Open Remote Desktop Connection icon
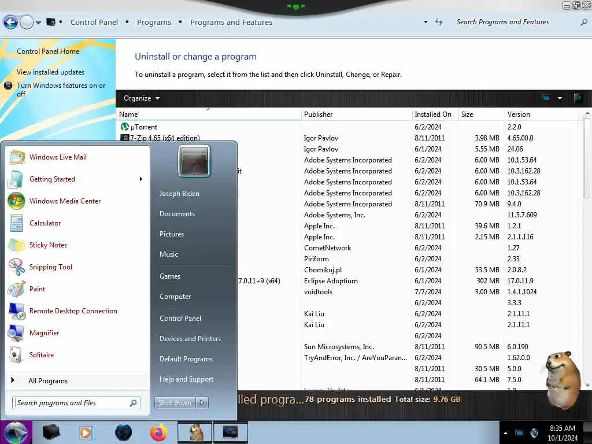Image resolution: width=592 pixels, height=444 pixels. (x=16, y=310)
